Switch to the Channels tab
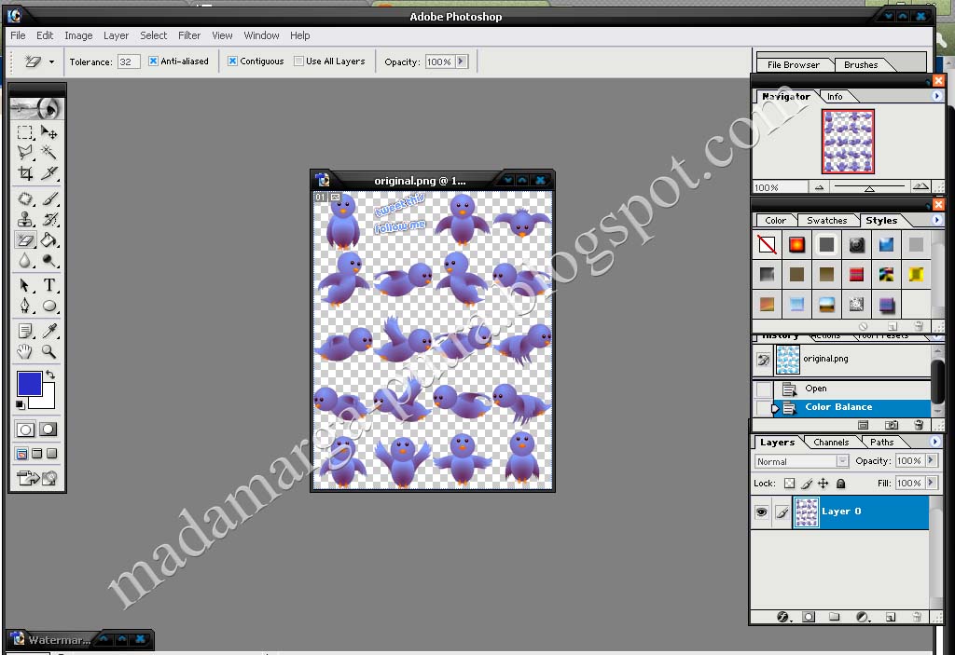The width and height of the screenshot is (955, 655). tap(831, 443)
